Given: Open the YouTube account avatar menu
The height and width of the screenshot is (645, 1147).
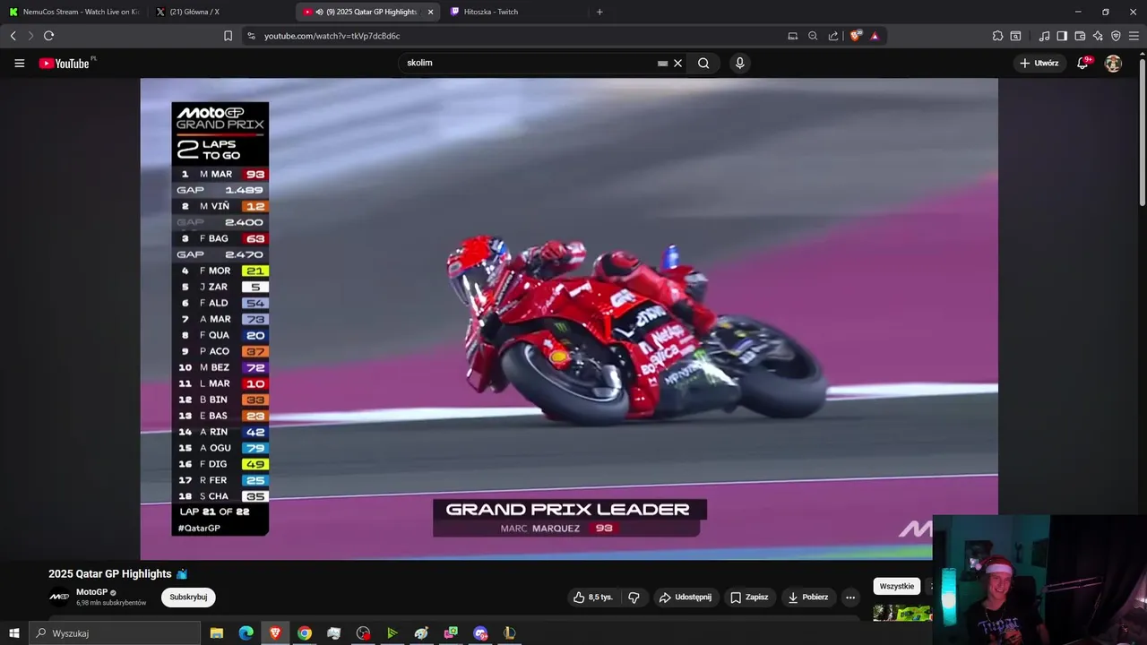Looking at the screenshot, I should tap(1113, 64).
